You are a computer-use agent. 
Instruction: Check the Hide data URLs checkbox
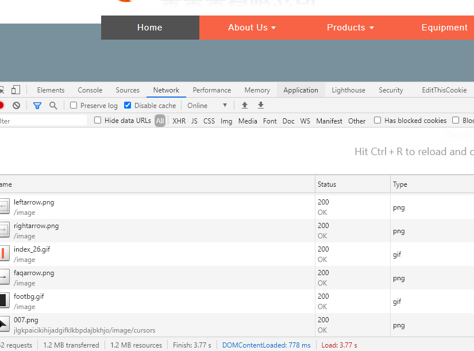coord(98,121)
